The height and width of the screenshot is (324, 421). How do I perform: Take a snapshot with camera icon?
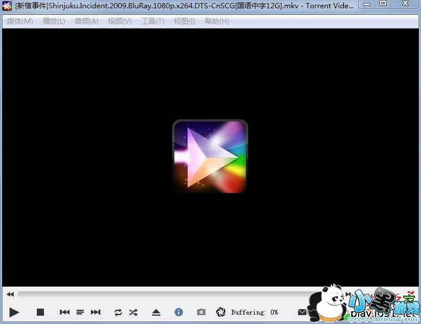[x=201, y=312]
